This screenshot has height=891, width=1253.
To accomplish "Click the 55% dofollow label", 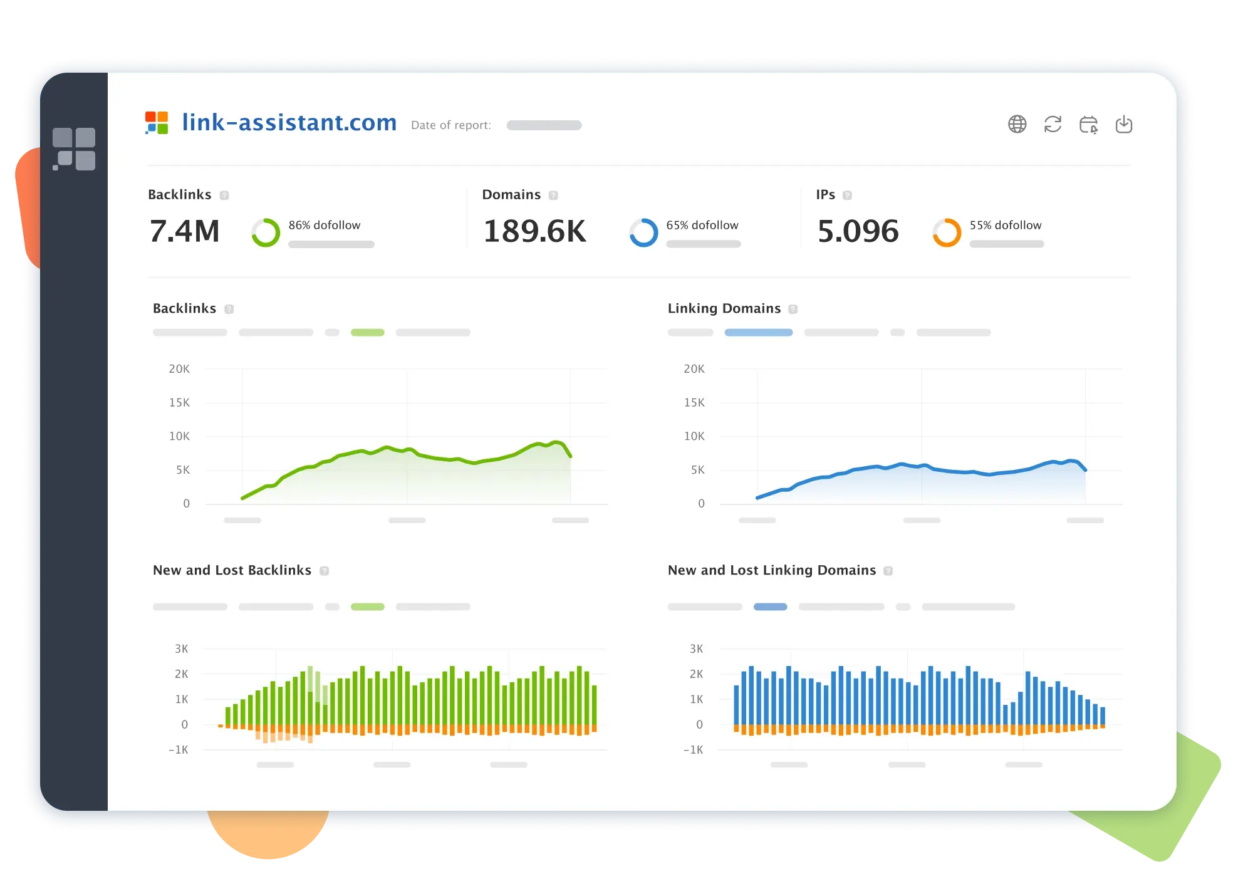I will click(1006, 225).
